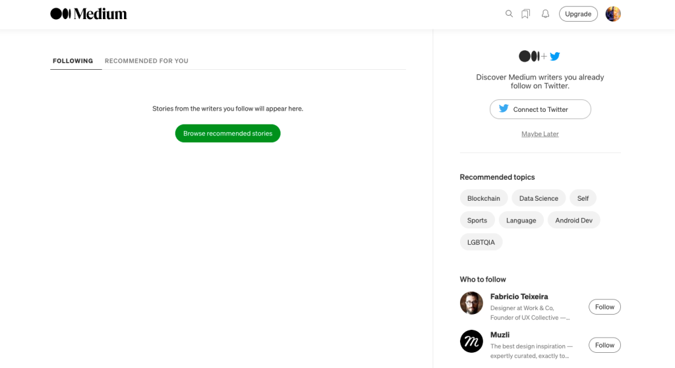Open Fabricio Teixeira's profile photo
The height and width of the screenshot is (368, 675).
click(x=471, y=303)
